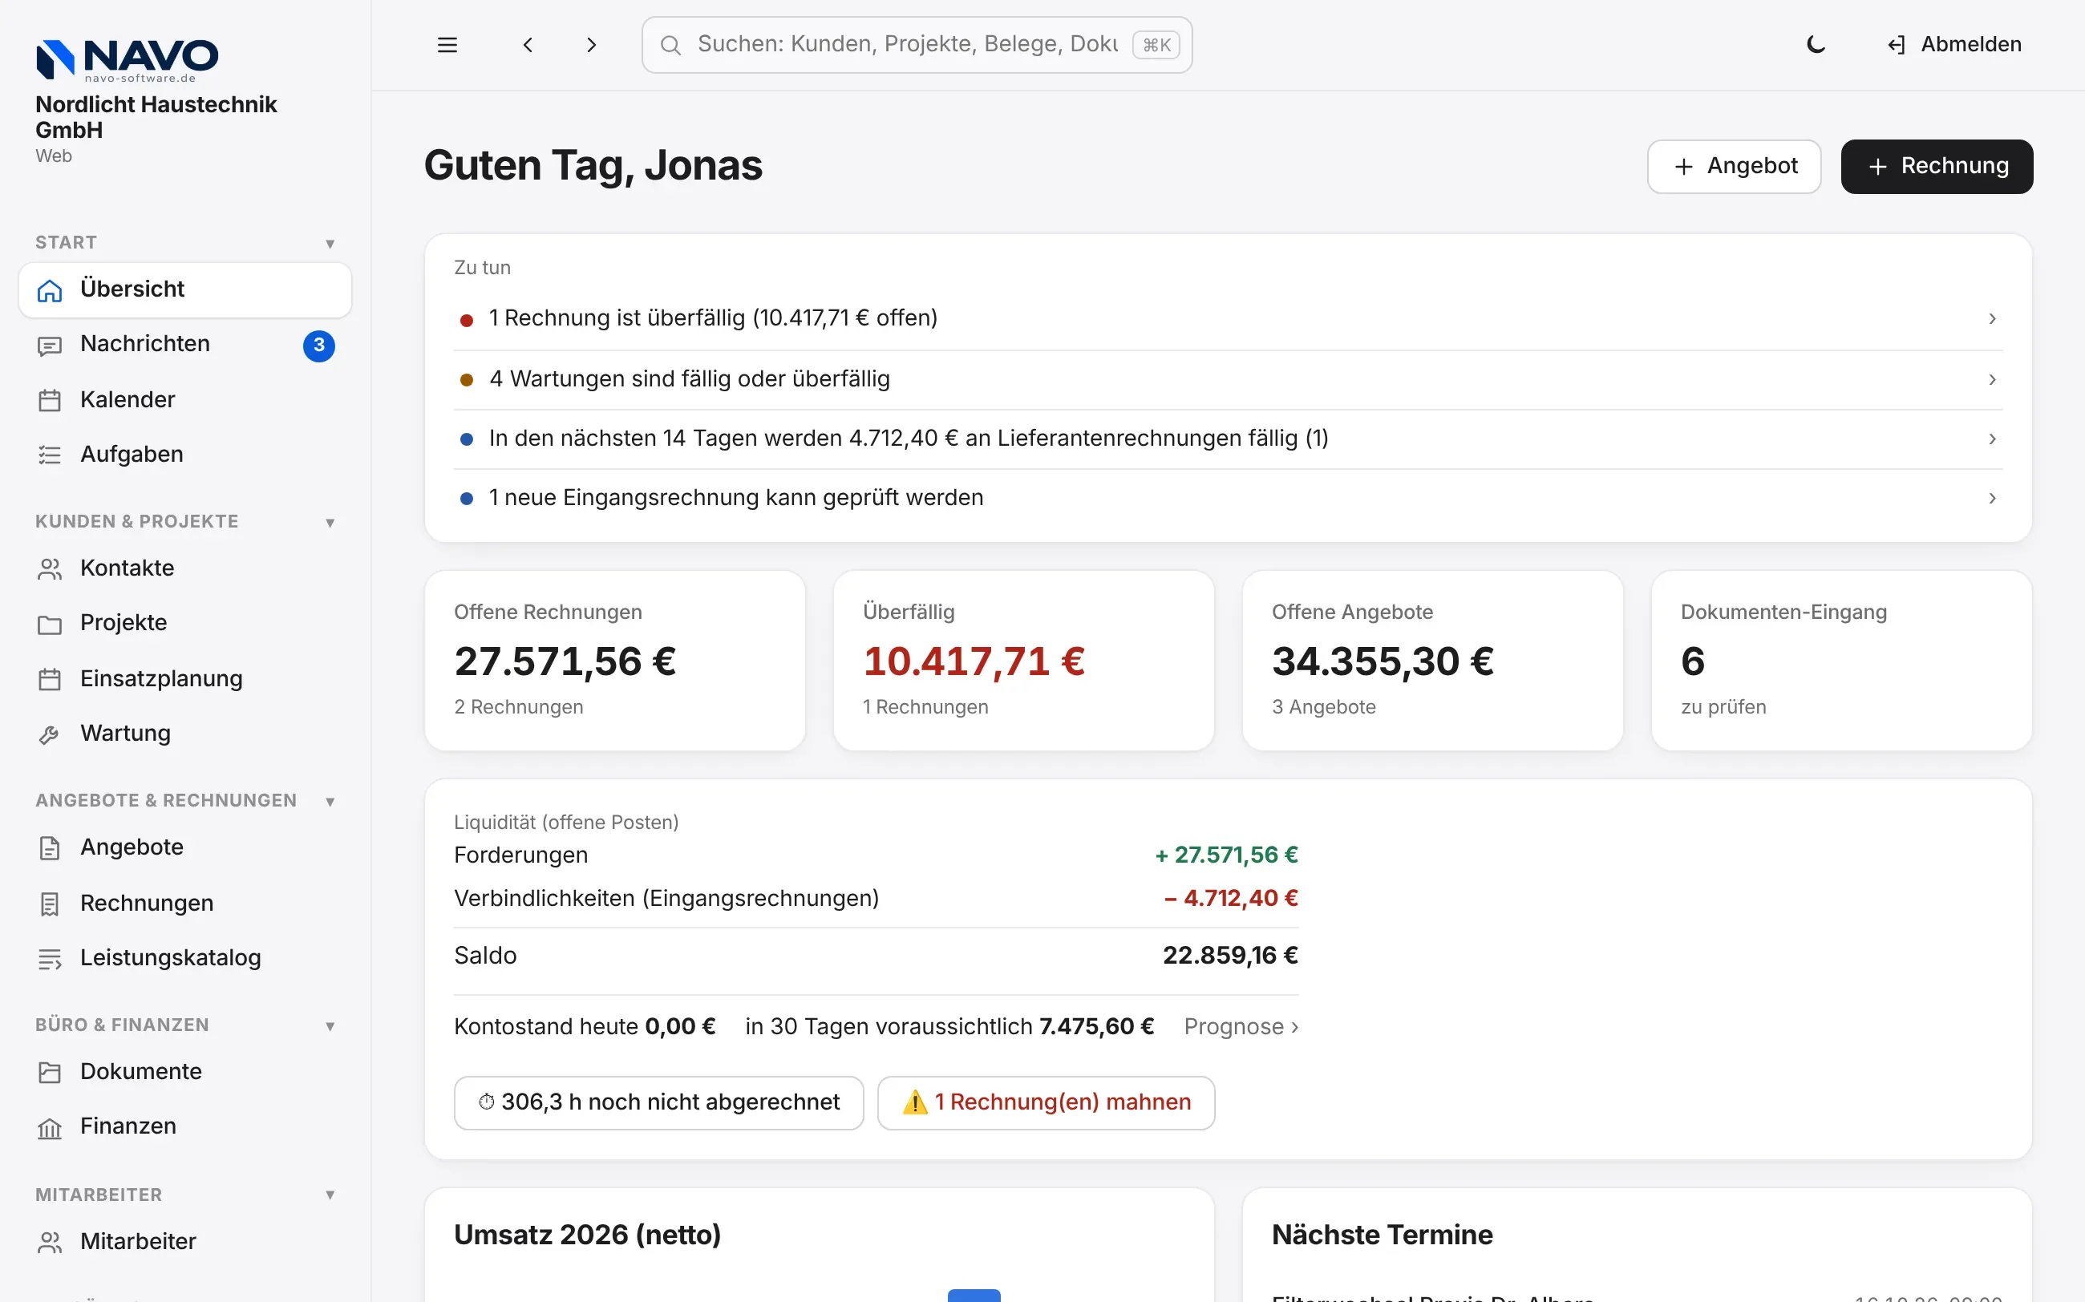Click the Aufgaben checklist icon
Image resolution: width=2085 pixels, height=1302 pixels.
[50, 455]
